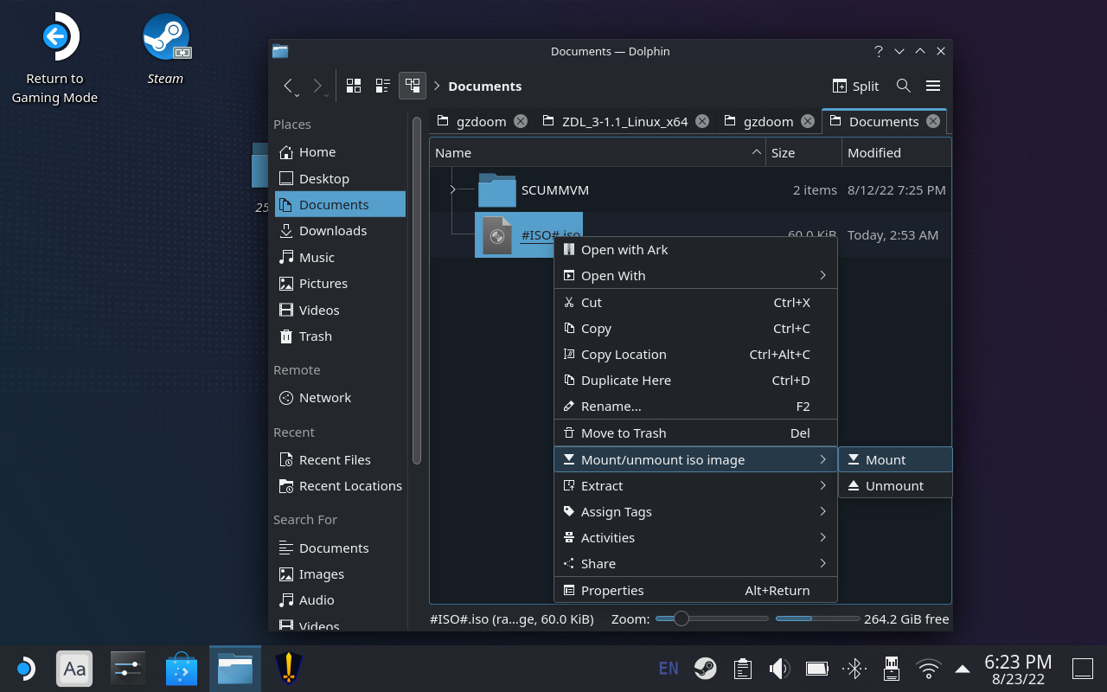The height and width of the screenshot is (692, 1107).
Task: Expand Assign Tags submenu
Action: pyautogui.click(x=695, y=512)
